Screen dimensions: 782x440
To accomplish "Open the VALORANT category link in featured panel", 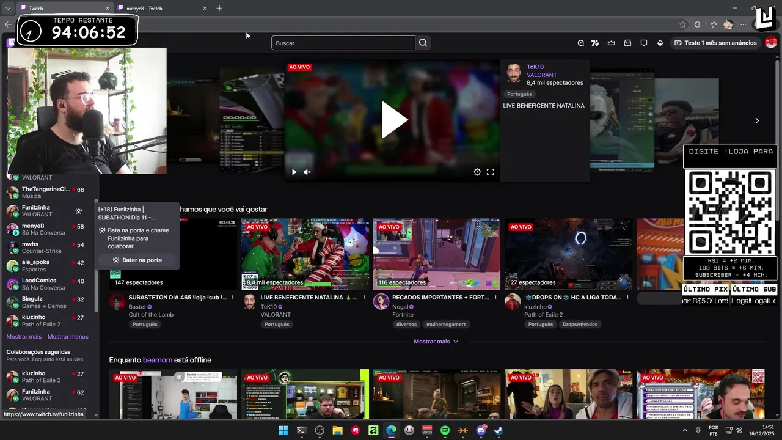I will [x=542, y=75].
